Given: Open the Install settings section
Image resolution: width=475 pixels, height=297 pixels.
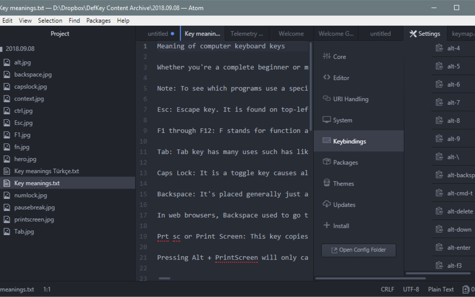Looking at the screenshot, I should coord(341,226).
